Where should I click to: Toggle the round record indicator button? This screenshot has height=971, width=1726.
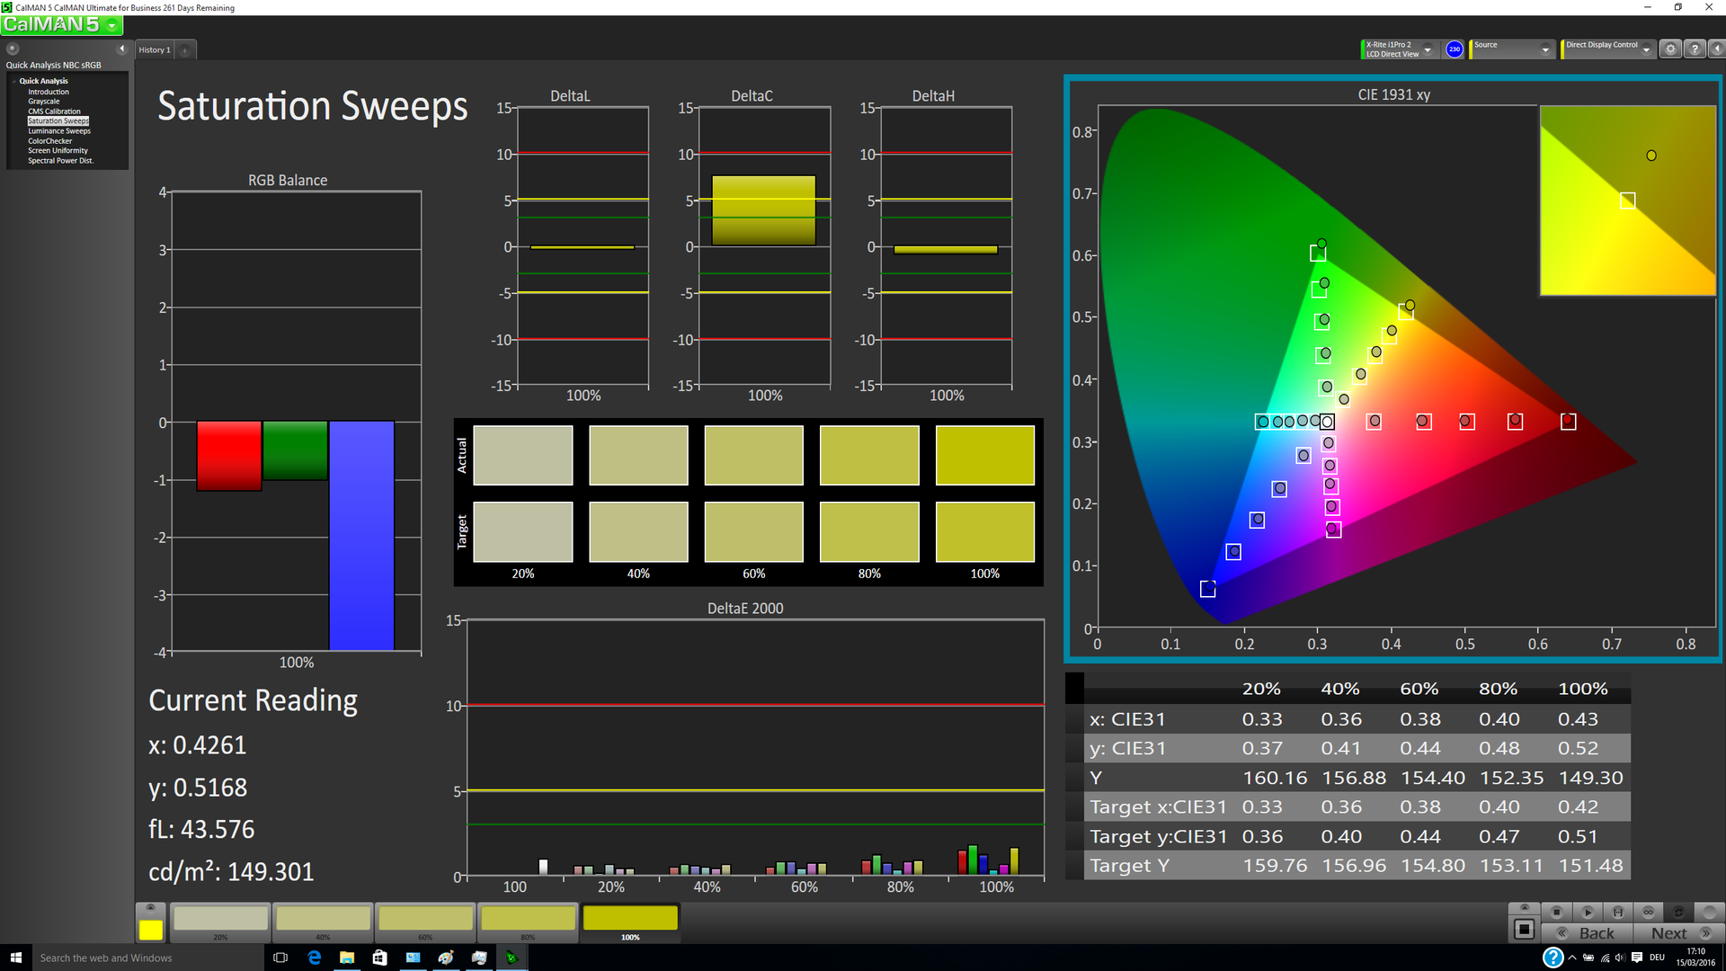pyautogui.click(x=1709, y=912)
